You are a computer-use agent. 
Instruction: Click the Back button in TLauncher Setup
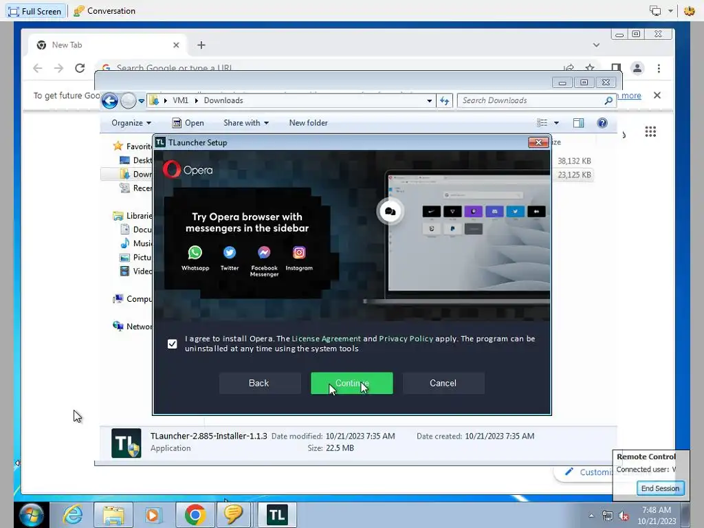pos(259,383)
